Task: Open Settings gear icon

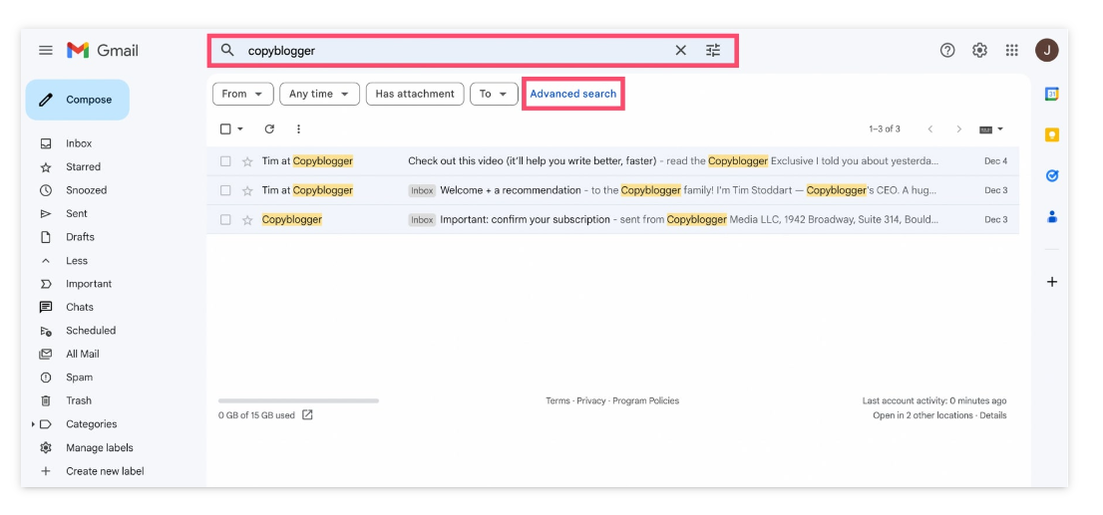Action: click(980, 50)
